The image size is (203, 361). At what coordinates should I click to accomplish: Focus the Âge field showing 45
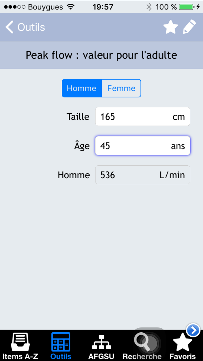click(x=143, y=146)
